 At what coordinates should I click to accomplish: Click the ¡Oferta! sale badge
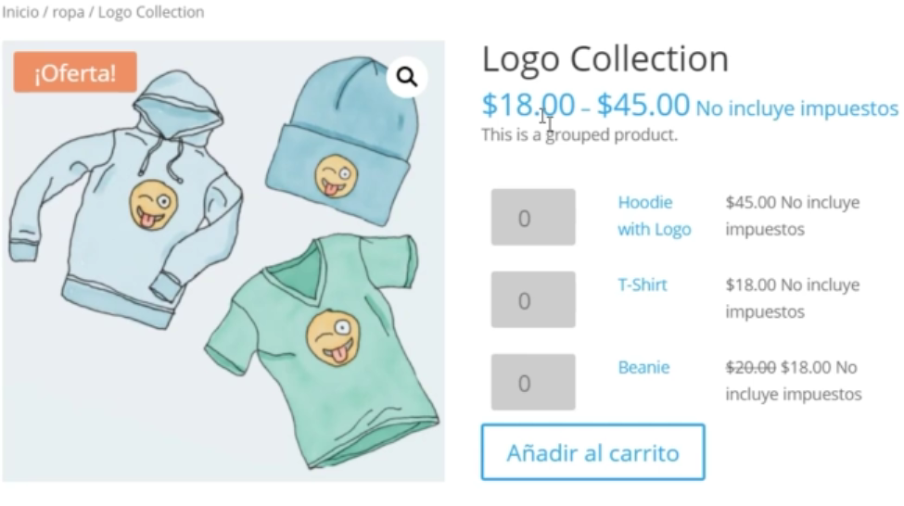(75, 72)
